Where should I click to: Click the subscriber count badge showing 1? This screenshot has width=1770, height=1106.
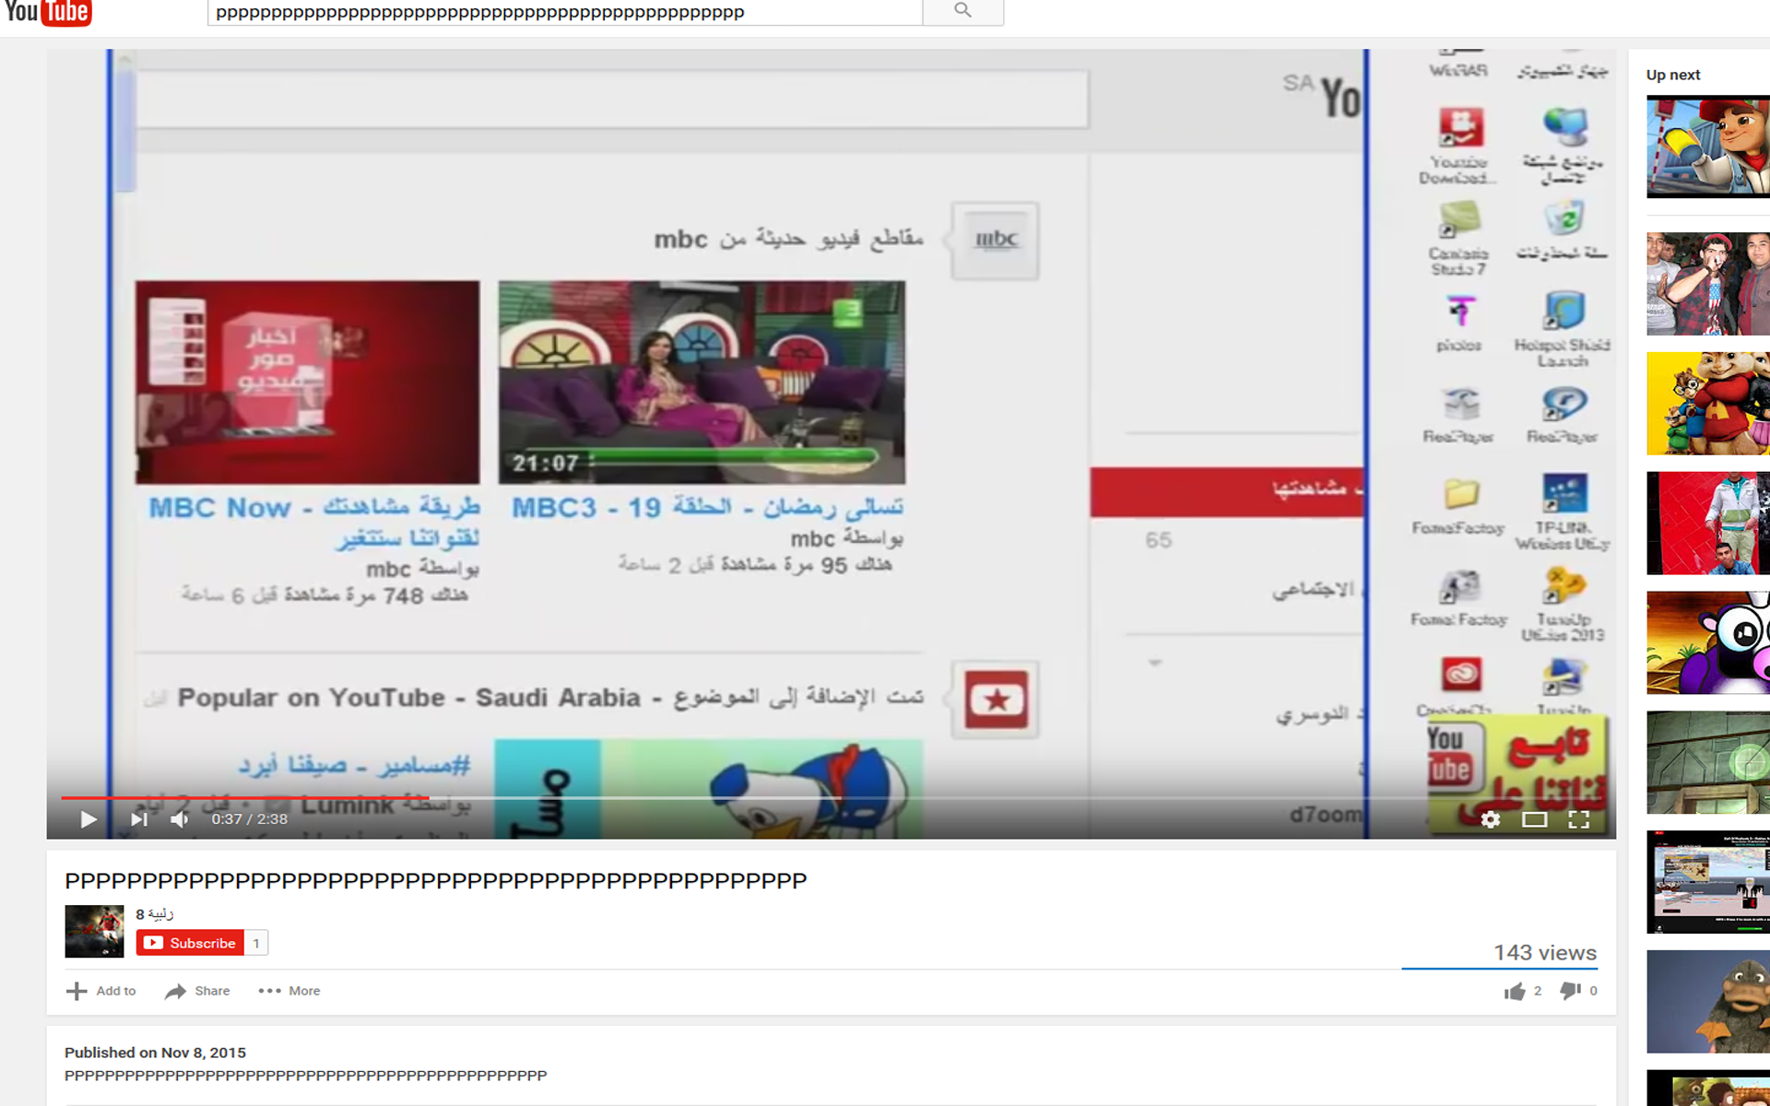point(256,943)
